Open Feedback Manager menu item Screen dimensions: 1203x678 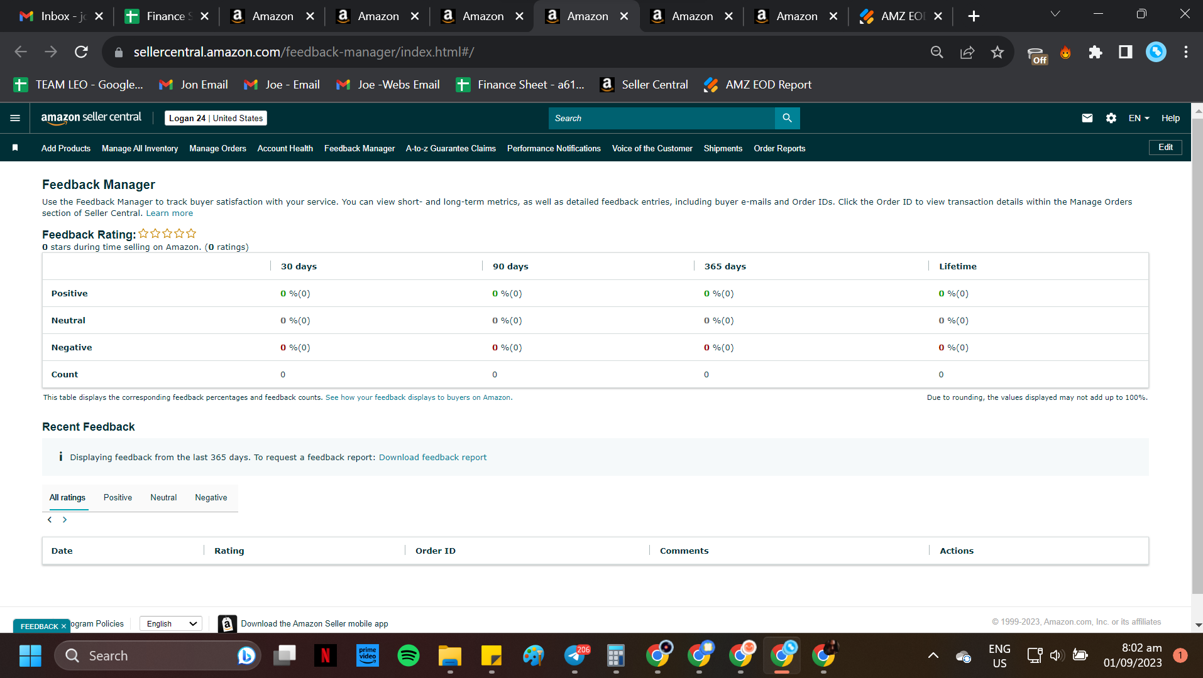pyautogui.click(x=360, y=148)
